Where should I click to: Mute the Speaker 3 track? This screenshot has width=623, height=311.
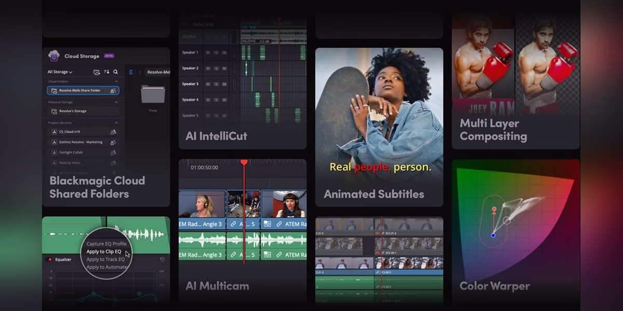click(x=224, y=84)
